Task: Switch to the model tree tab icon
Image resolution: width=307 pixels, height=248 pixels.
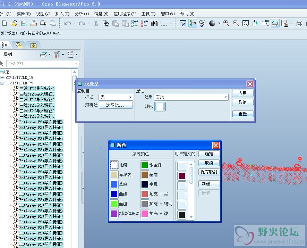Action: [x=5, y=45]
